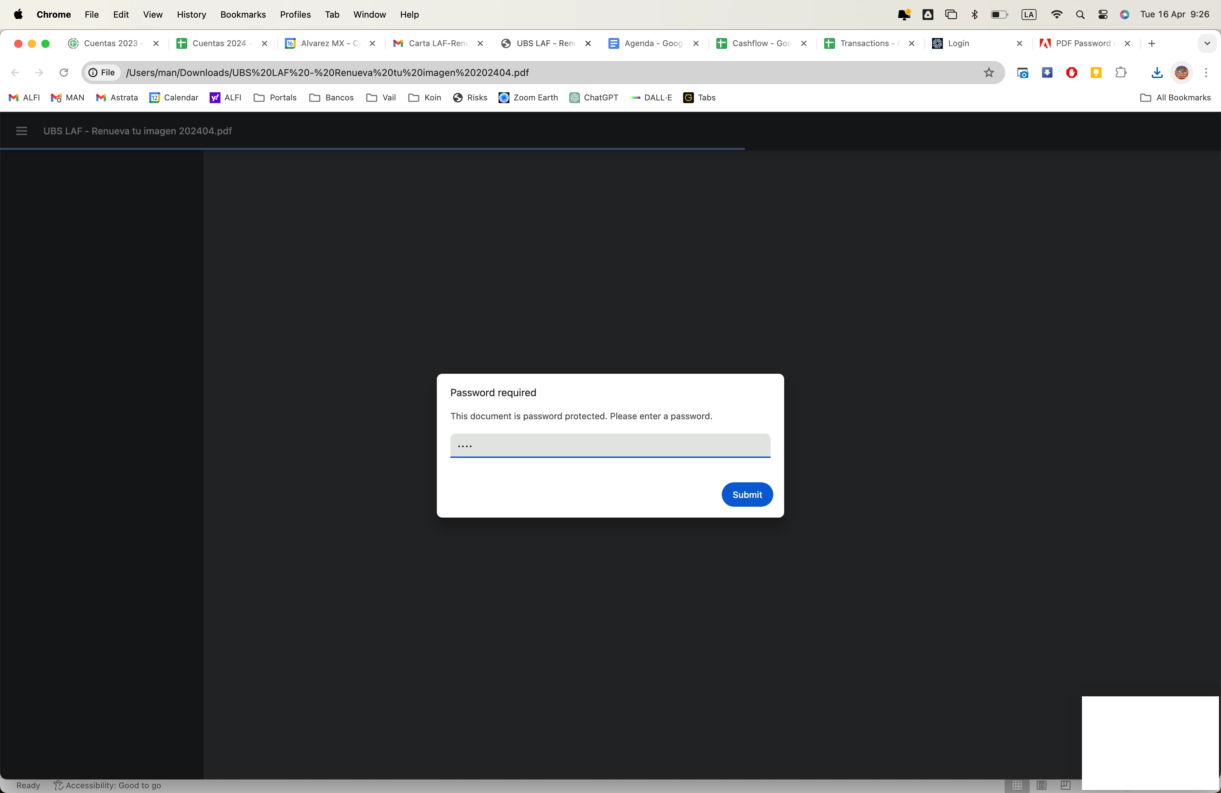Open the Bancos bookmarks folder

331,97
